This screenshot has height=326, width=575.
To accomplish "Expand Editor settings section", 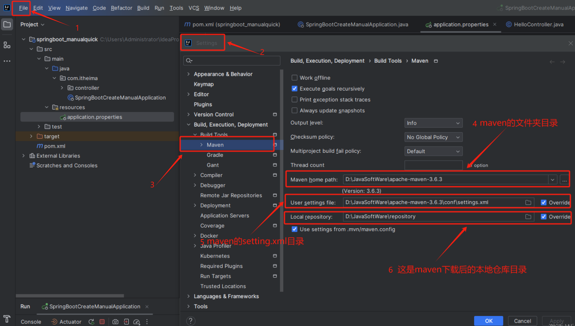I will click(x=188, y=94).
